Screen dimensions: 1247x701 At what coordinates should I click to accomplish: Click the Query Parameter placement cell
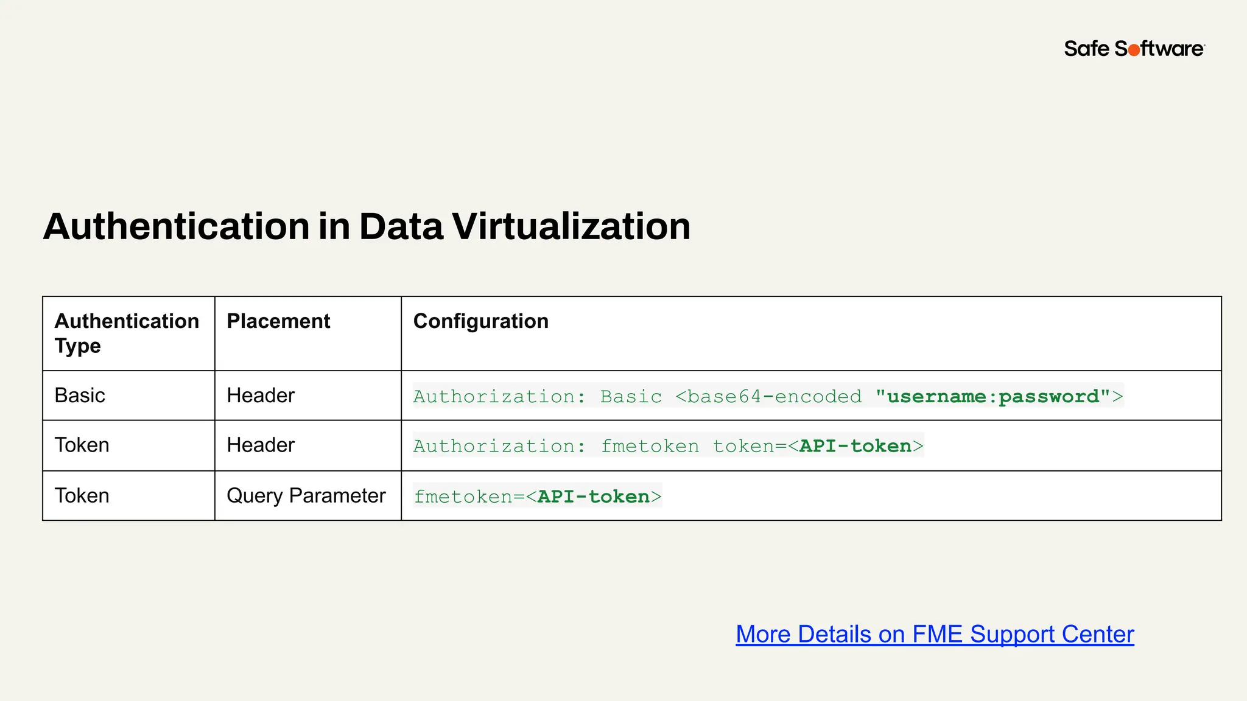point(308,496)
